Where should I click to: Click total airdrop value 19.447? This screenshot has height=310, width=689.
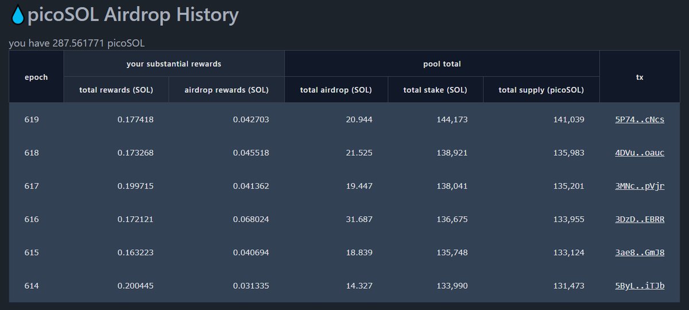click(x=359, y=186)
